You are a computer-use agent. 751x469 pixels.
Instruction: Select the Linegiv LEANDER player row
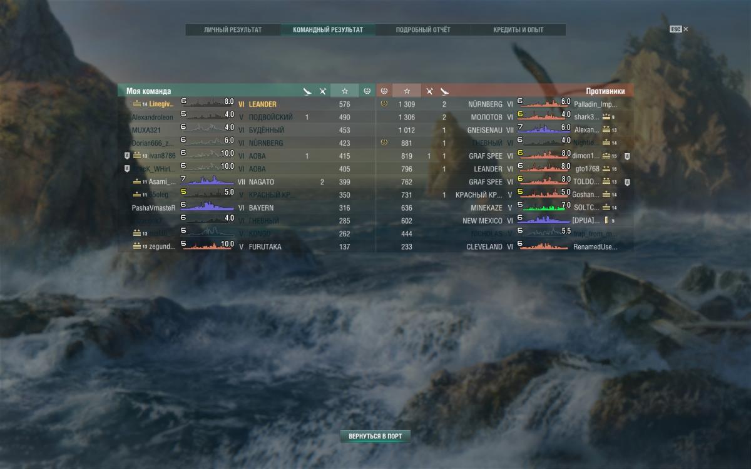point(247,104)
